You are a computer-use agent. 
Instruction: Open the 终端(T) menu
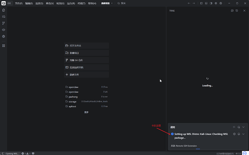point(82,3)
